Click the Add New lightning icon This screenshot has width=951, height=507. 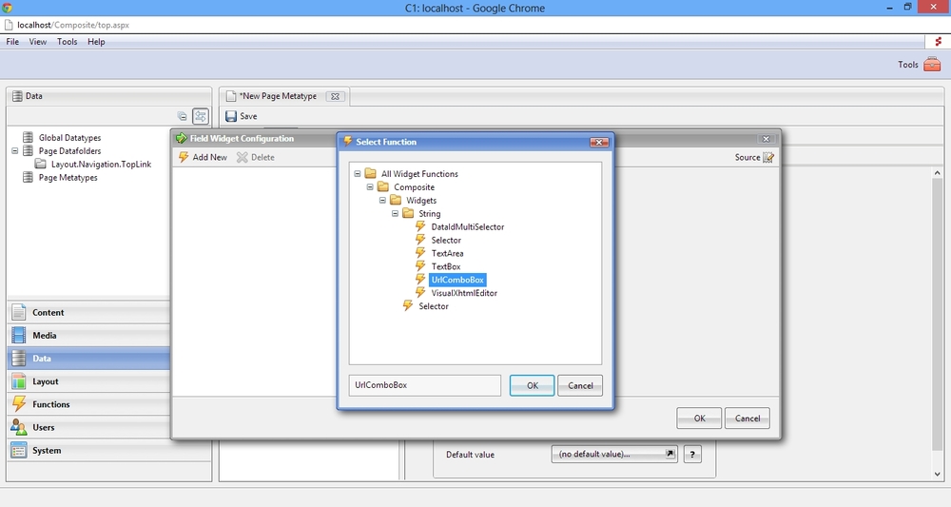[184, 157]
